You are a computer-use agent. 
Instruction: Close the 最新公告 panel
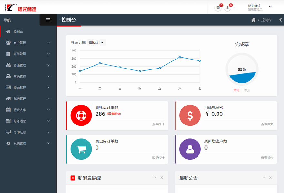pyautogui.click(x=270, y=178)
